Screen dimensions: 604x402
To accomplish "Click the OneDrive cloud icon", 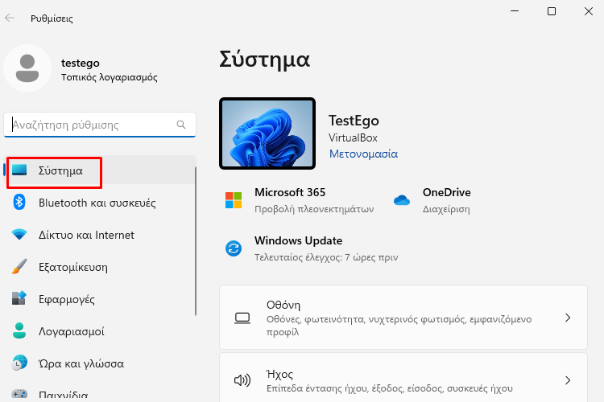I will [402, 200].
